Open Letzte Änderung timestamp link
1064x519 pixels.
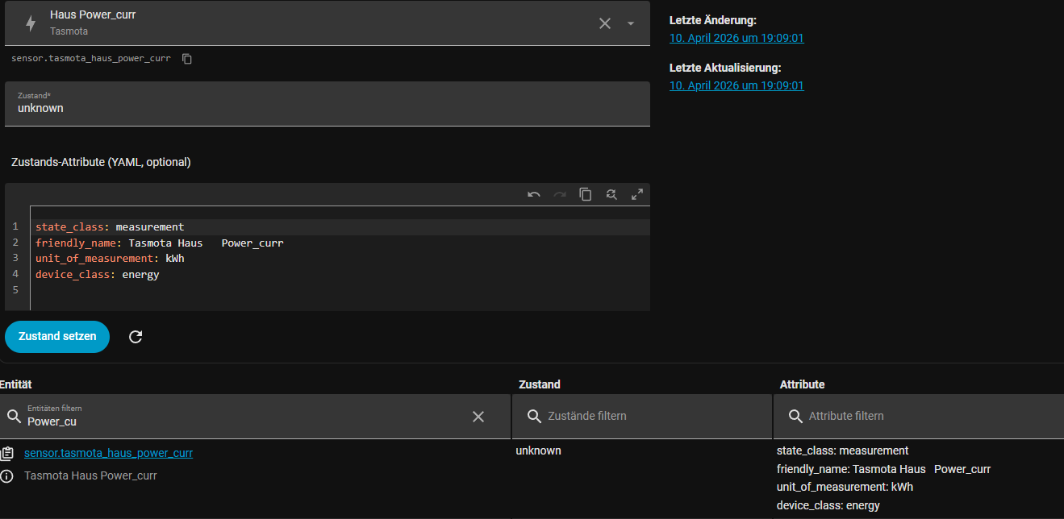pyautogui.click(x=736, y=38)
